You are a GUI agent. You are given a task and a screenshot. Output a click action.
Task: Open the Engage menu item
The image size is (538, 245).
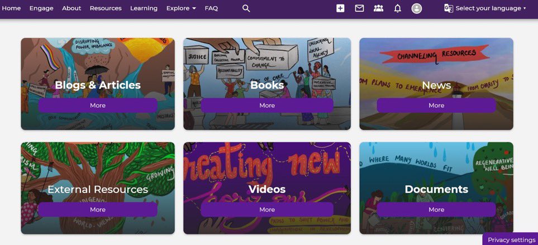point(41,8)
